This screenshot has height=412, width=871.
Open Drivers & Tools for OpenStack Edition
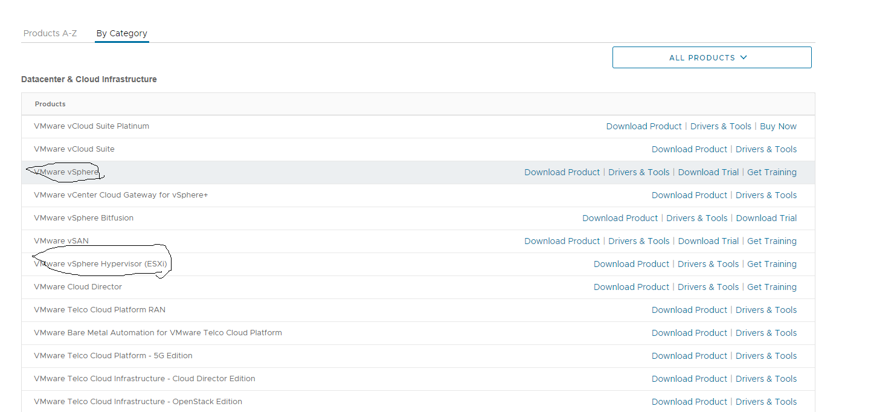coord(766,402)
